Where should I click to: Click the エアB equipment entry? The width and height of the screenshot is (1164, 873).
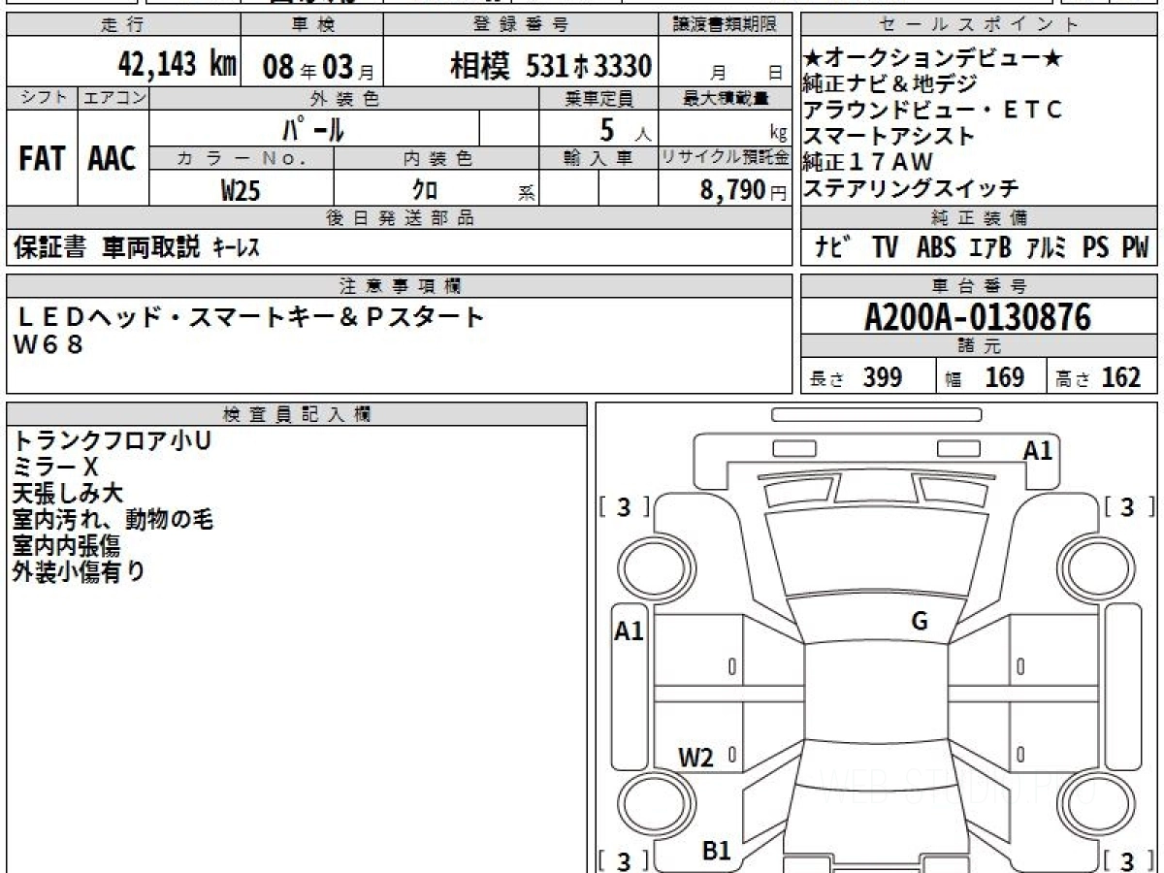point(990,248)
